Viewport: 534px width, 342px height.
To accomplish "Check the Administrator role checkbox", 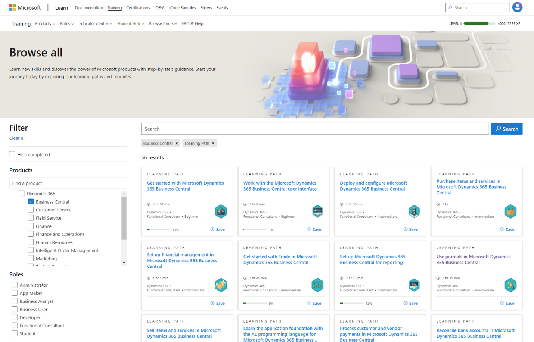I will tap(15, 285).
